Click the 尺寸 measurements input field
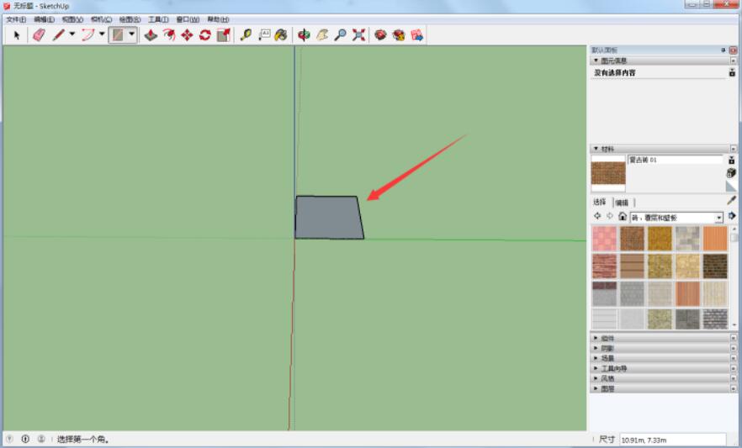This screenshot has height=448, width=742. [x=671, y=440]
